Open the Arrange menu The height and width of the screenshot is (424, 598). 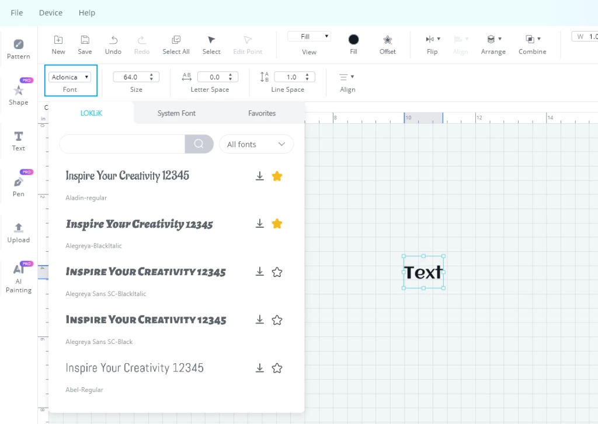pyautogui.click(x=493, y=45)
